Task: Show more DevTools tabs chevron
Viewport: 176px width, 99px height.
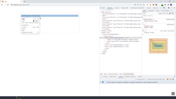Action: (160, 8)
